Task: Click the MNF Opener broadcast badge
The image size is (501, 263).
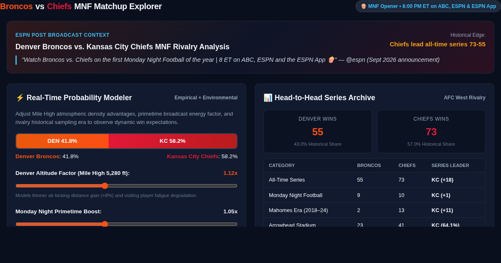Action: click(428, 6)
